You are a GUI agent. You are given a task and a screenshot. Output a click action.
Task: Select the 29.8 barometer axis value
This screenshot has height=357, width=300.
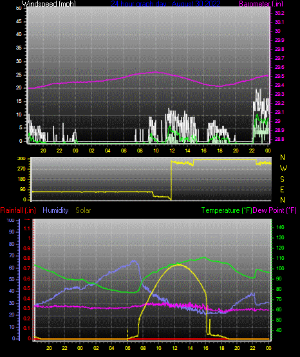click(279, 49)
